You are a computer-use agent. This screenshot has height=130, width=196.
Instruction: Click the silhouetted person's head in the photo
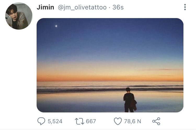pos(128,90)
